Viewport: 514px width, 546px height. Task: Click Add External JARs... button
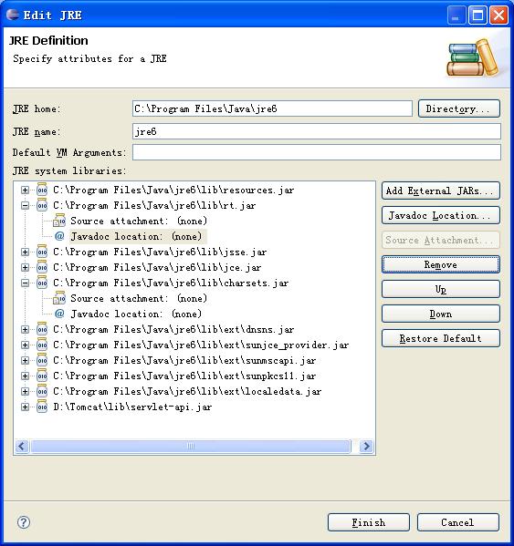(440, 191)
